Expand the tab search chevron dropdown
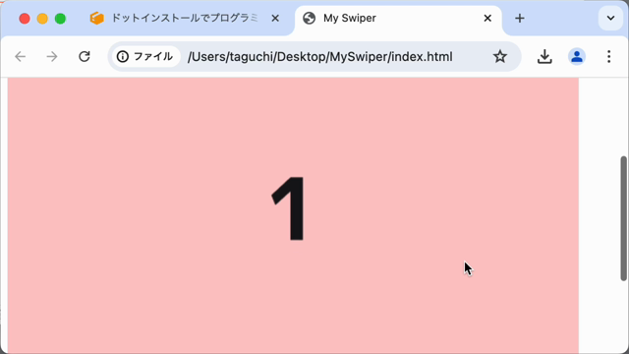Image resolution: width=629 pixels, height=354 pixels. point(610,18)
